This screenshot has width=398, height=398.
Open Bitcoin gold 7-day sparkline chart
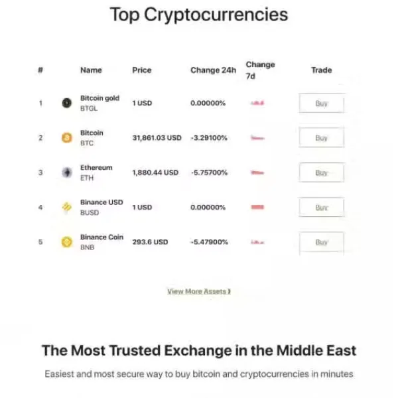257,103
